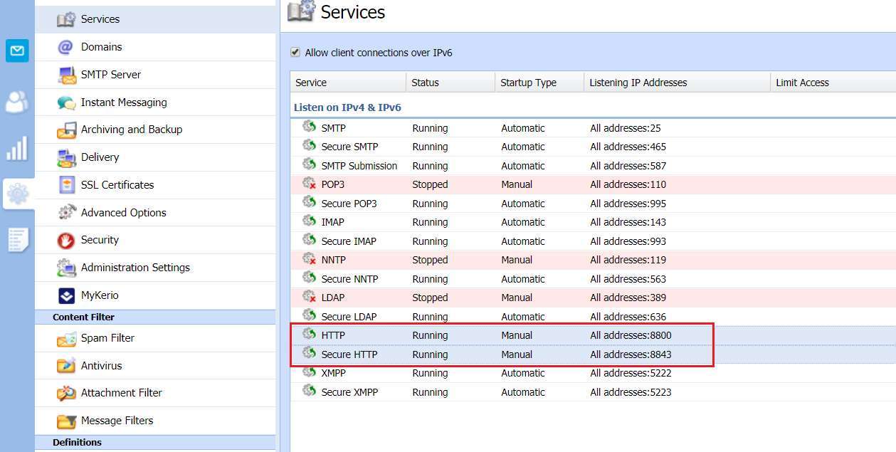Open Administration Settings entry
896x452 pixels.
tap(155, 268)
